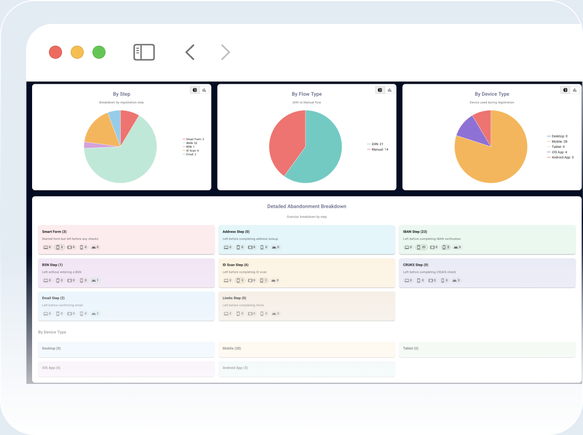Open the ID Scan Step (6) card

pos(307,273)
